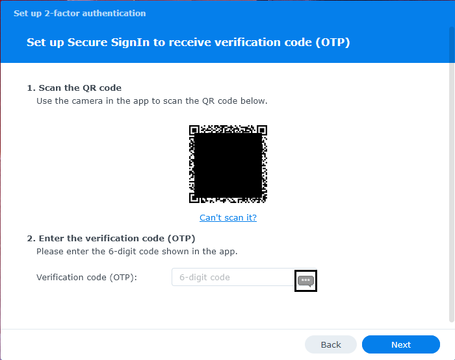Click the QR code's bottom-left finder square

194,198
